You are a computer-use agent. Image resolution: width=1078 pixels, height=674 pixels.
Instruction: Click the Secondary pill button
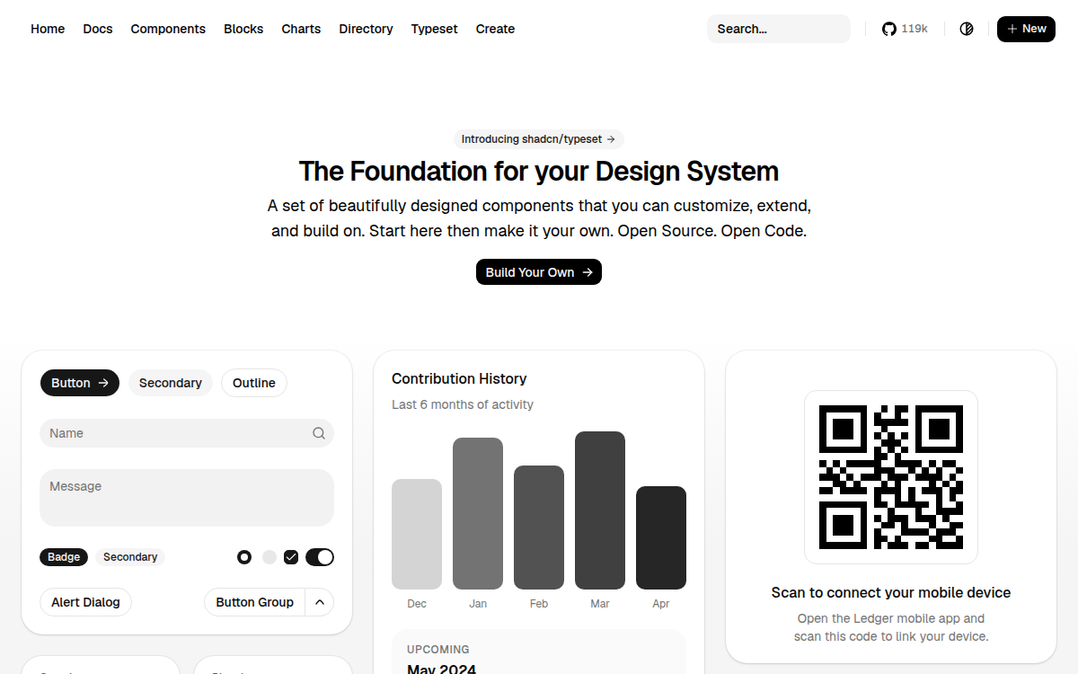coord(171,383)
